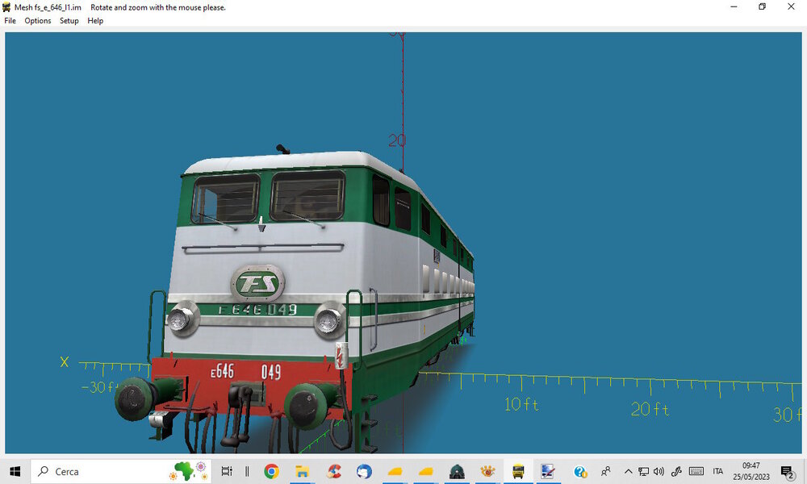Image resolution: width=807 pixels, height=484 pixels.
Task: Open the Help menu
Action: pyautogui.click(x=95, y=21)
